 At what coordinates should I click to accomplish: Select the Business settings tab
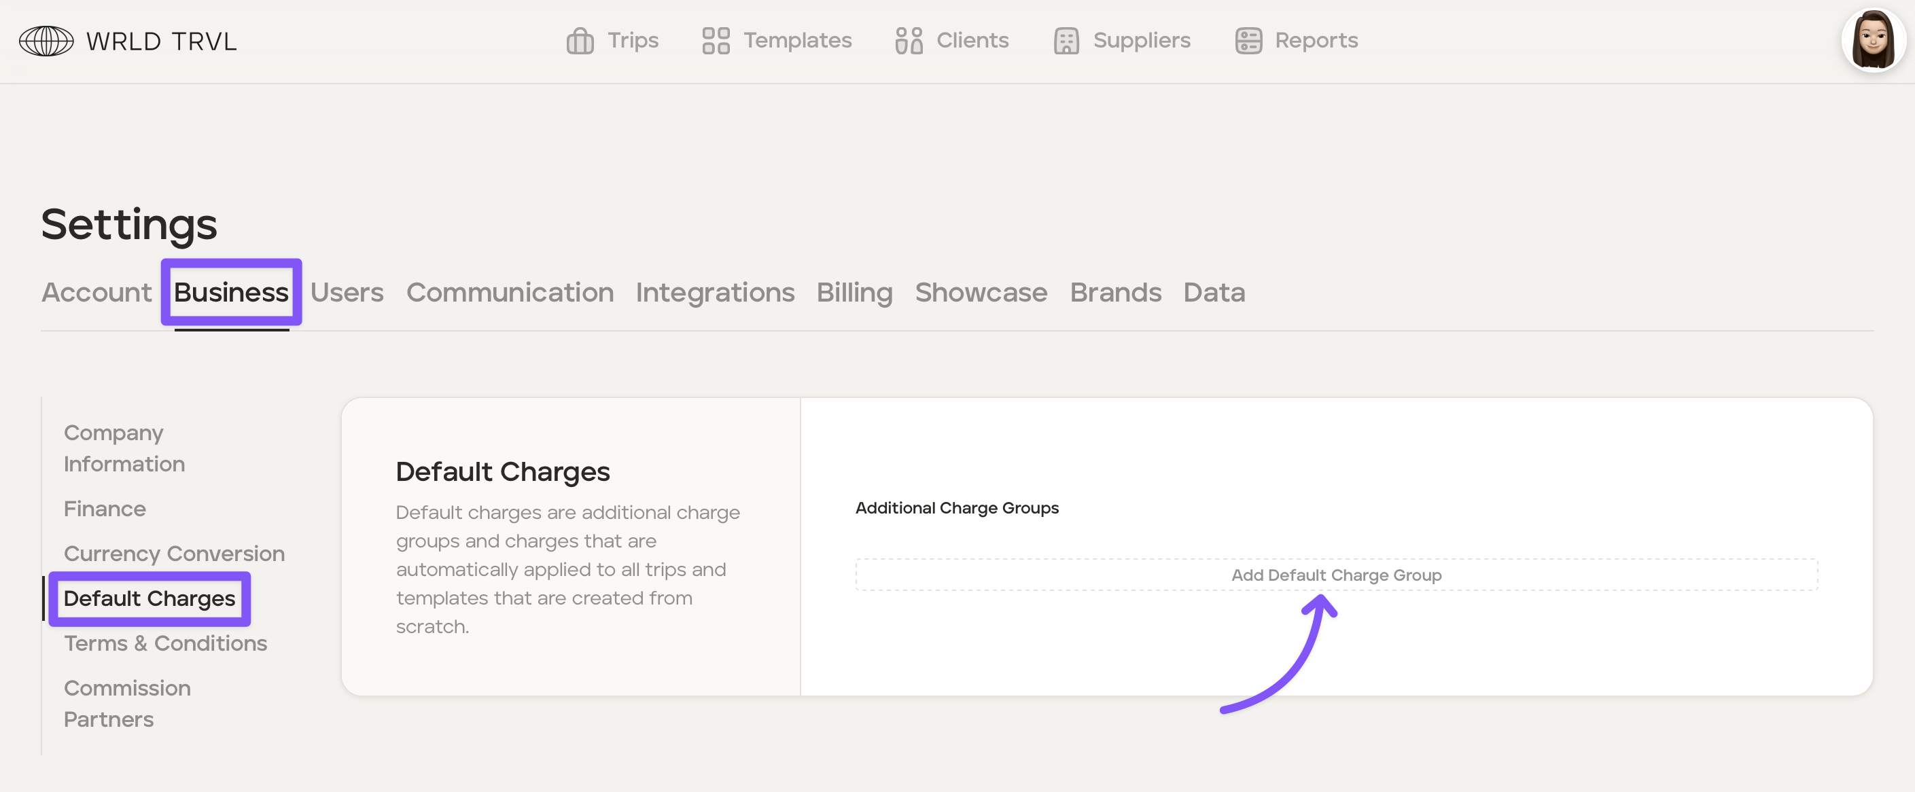click(x=231, y=293)
